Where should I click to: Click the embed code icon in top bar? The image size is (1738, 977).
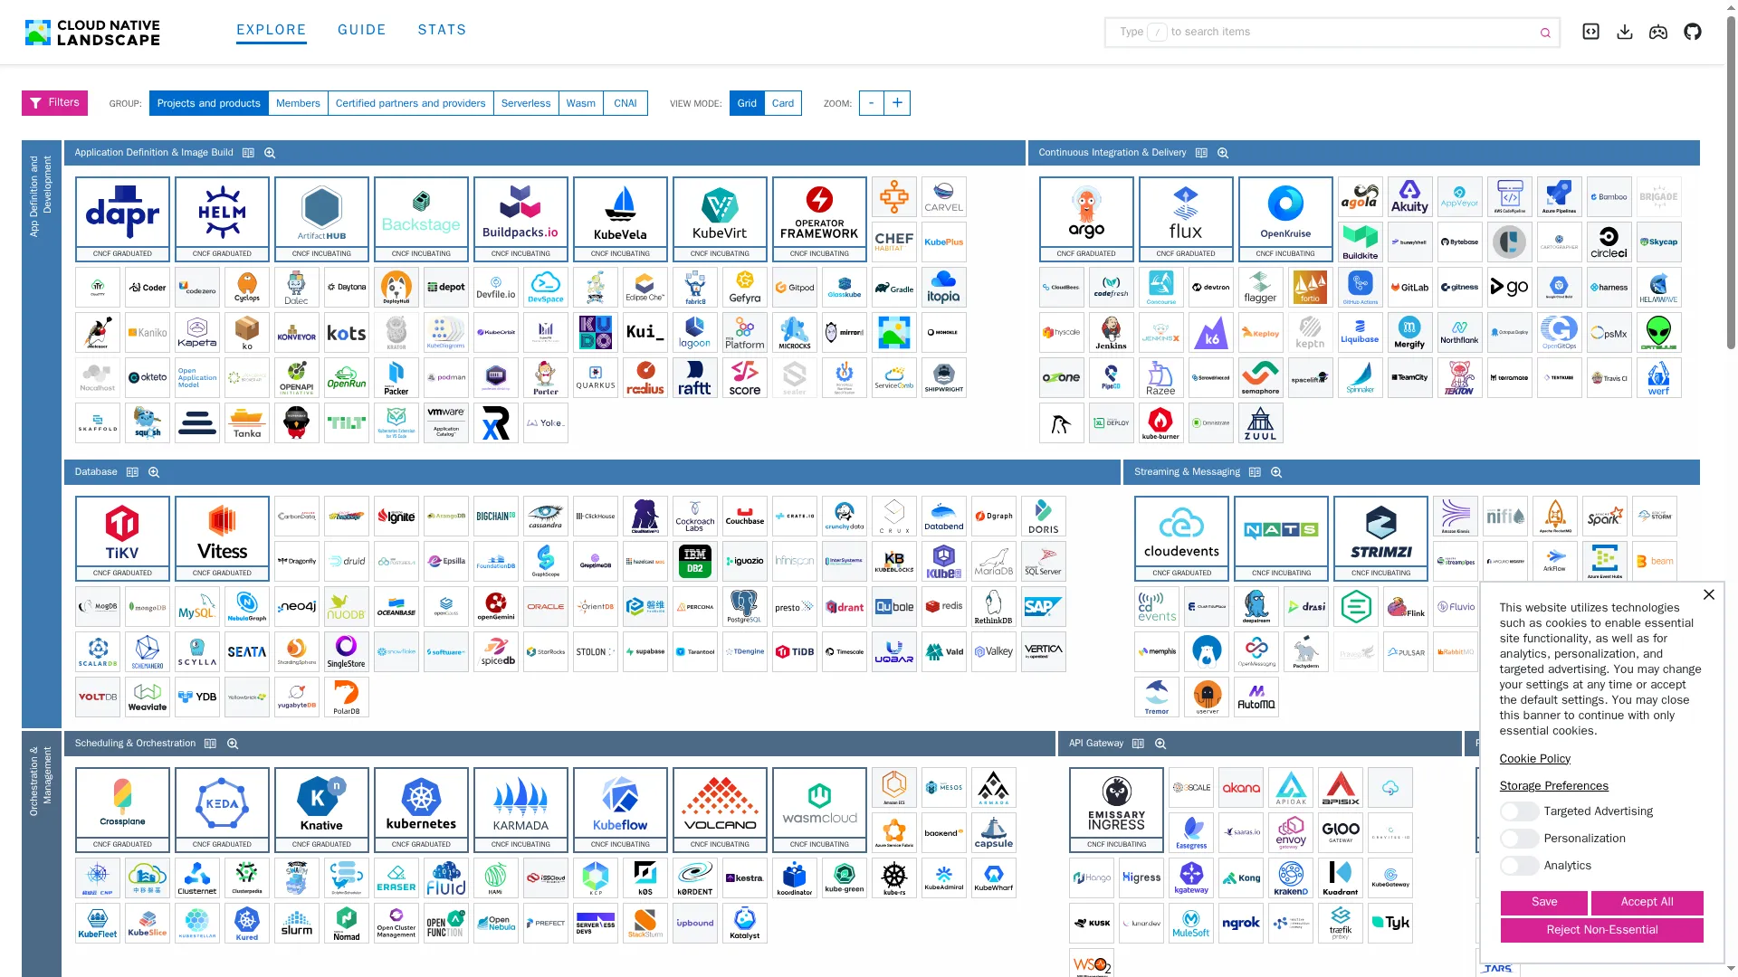point(1590,32)
